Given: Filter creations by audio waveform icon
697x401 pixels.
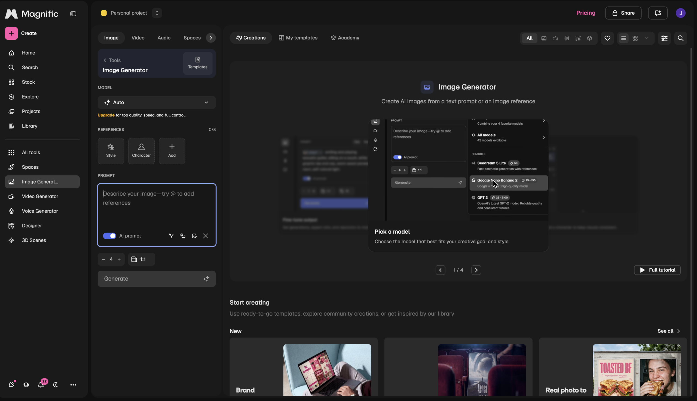Looking at the screenshot, I should 567,38.
